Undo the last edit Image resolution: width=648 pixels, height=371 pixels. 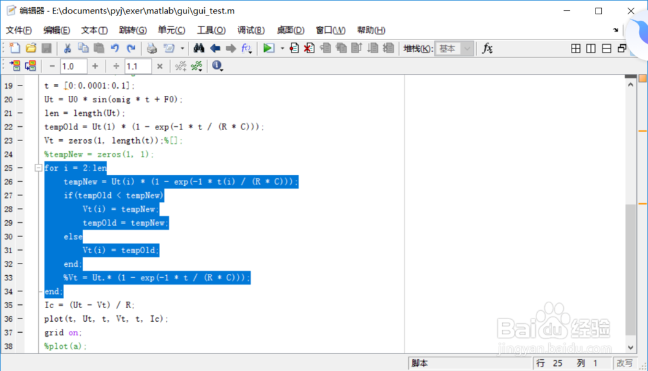(115, 49)
